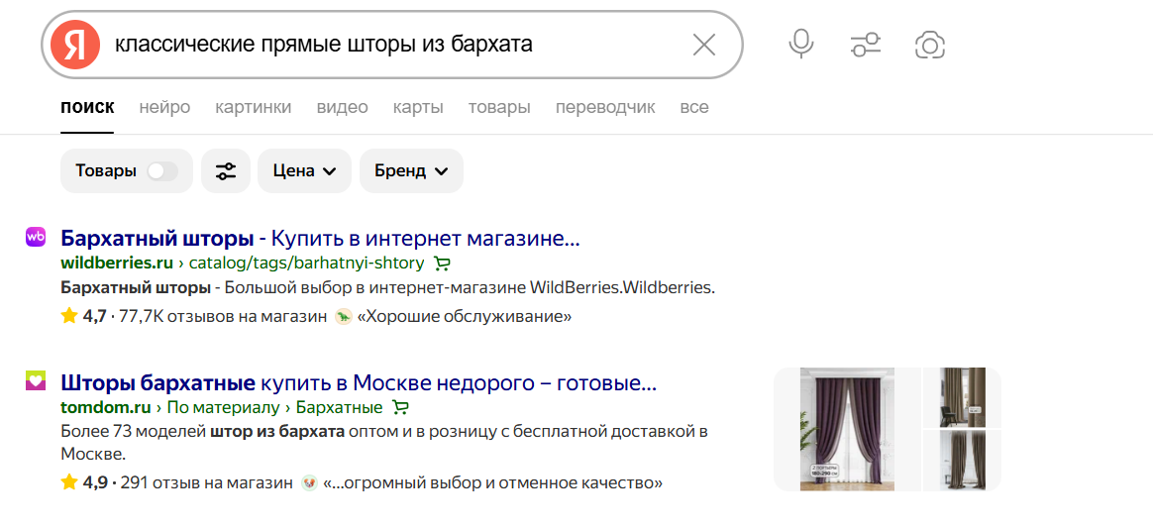This screenshot has width=1153, height=529.
Task: Search by image with camera icon
Action: (x=930, y=45)
